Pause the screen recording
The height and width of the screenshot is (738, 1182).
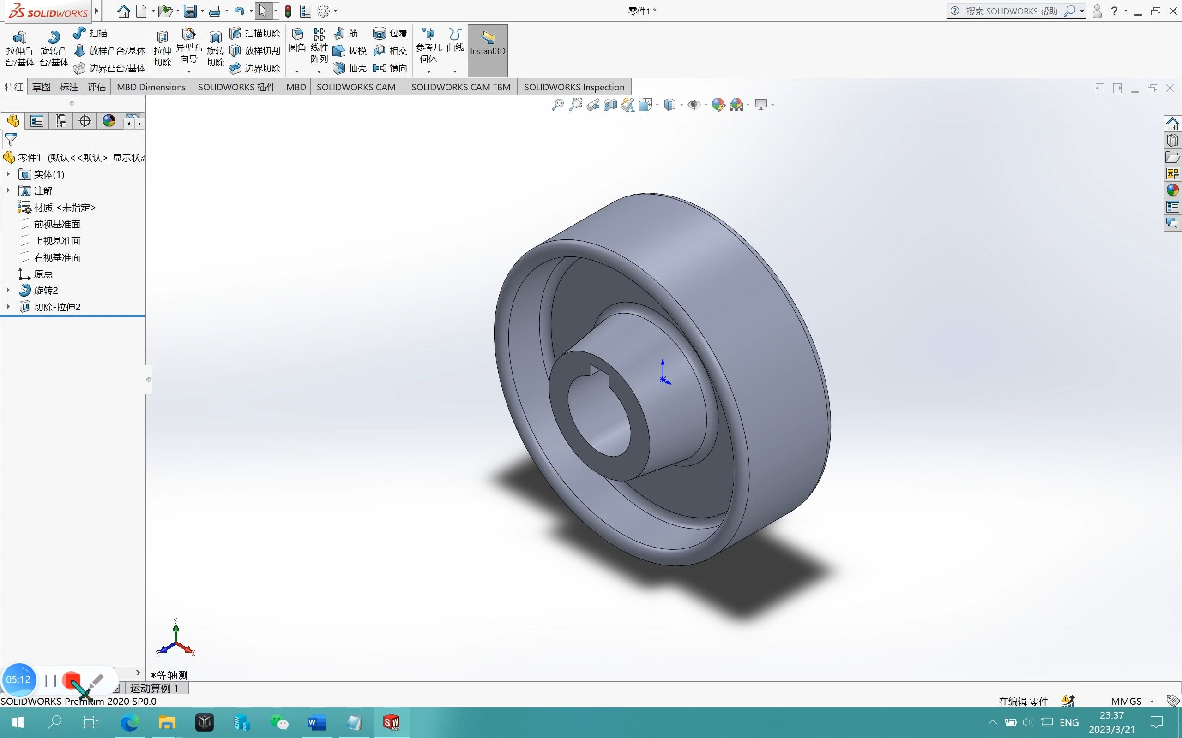(50, 680)
